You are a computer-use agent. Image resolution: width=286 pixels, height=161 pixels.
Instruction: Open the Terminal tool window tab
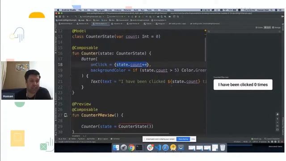point(115,139)
